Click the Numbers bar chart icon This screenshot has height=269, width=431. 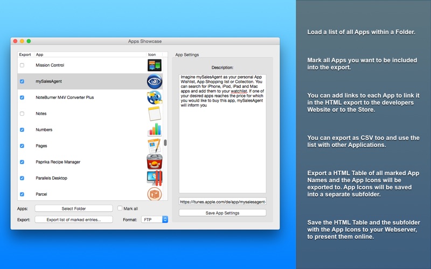(x=155, y=130)
